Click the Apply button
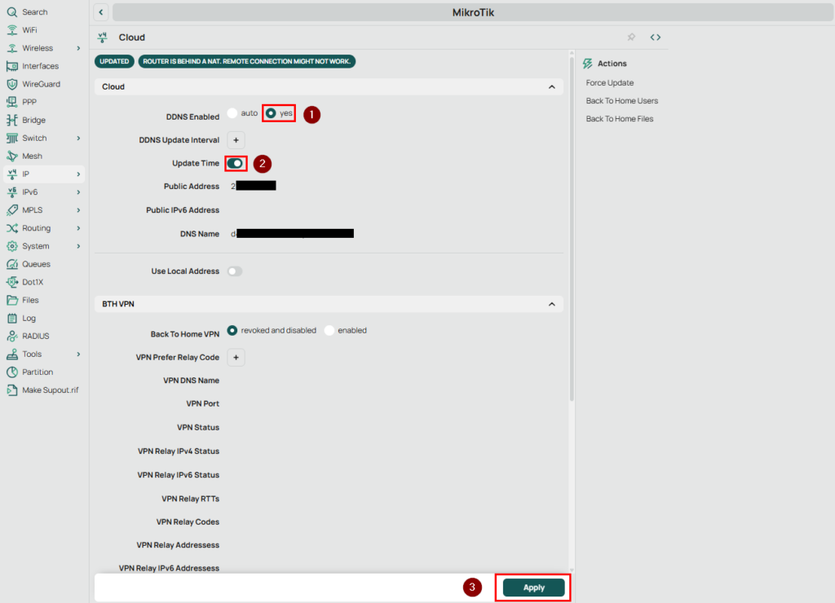 533,588
